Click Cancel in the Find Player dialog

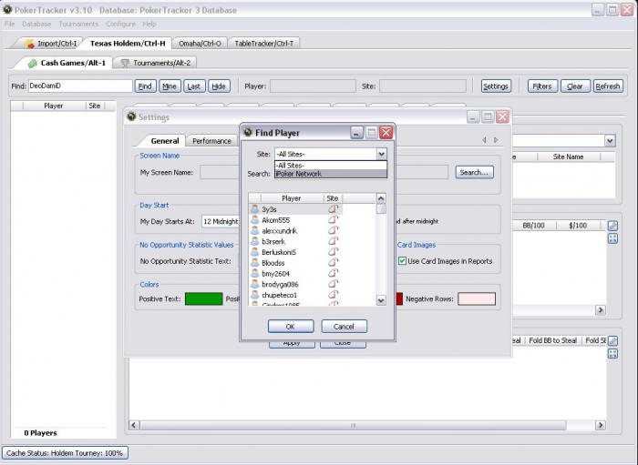coord(344,327)
